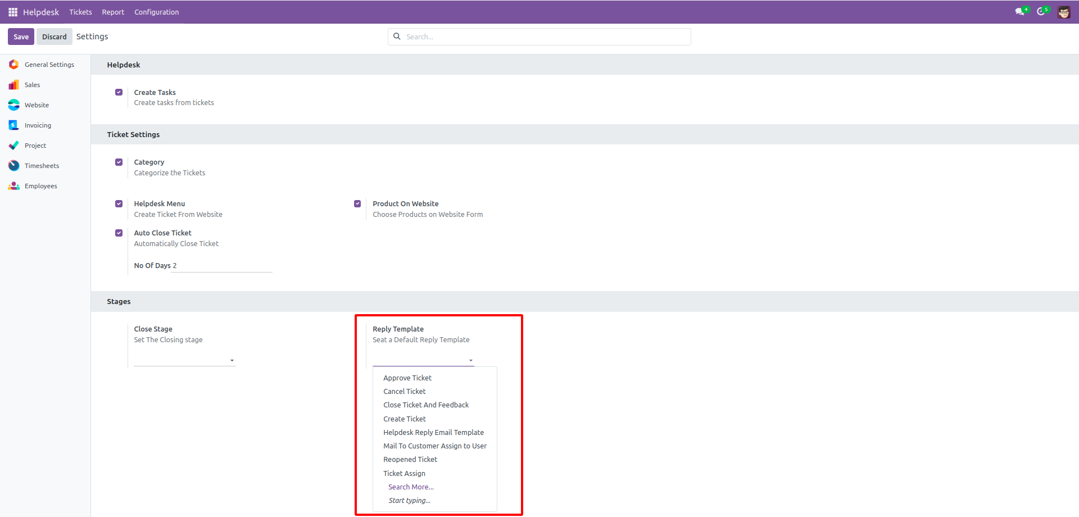Open Website settings section label
The width and height of the screenshot is (1079, 517).
point(37,105)
